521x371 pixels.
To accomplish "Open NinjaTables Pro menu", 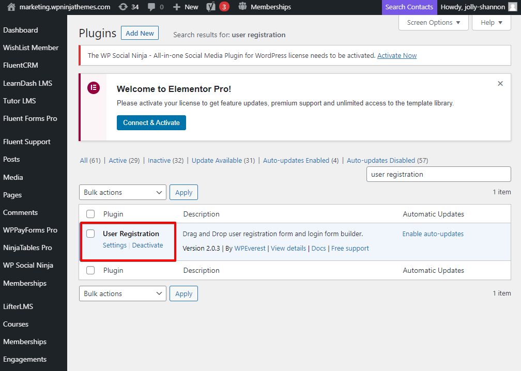I will (x=27, y=248).
